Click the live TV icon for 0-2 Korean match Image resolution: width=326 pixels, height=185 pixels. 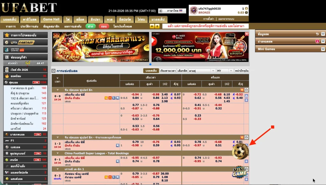(110, 177)
